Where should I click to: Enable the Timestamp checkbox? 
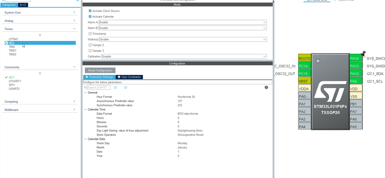pyautogui.click(x=90, y=34)
